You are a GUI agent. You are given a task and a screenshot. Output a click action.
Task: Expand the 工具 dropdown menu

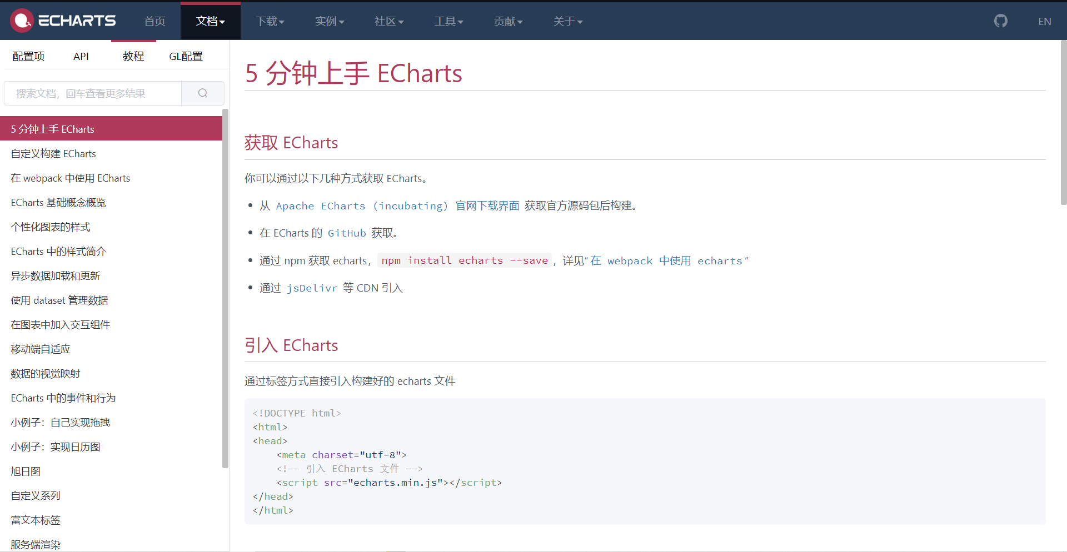tap(449, 21)
